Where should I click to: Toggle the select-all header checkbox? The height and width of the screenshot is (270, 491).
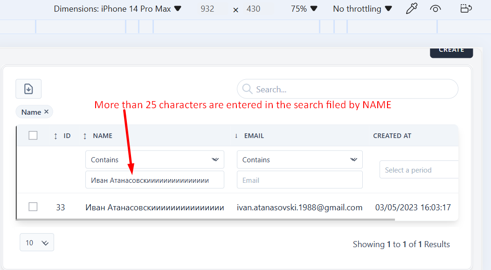point(33,135)
